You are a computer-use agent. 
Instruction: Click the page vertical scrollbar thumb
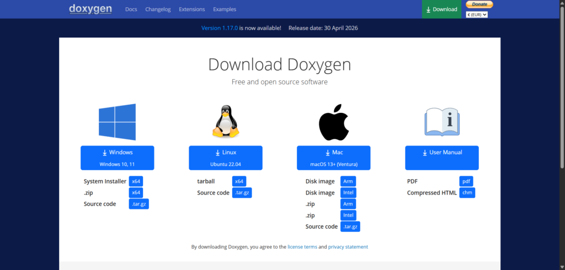(x=562, y=87)
